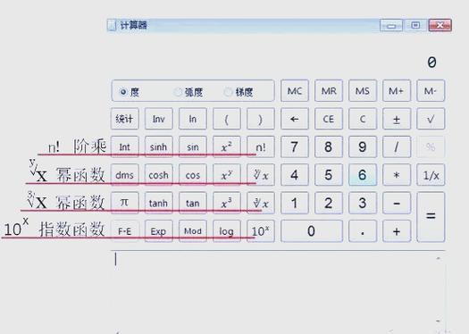Open the 统计 statistics button
Image resolution: width=469 pixels, height=334 pixels.
pyautogui.click(x=125, y=119)
